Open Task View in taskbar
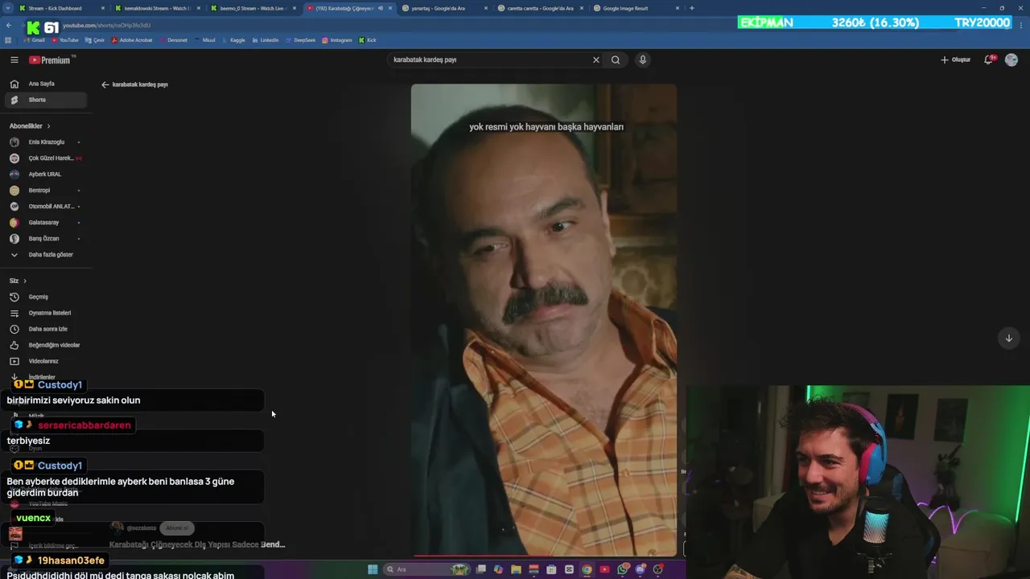The image size is (1030, 579). (480, 569)
